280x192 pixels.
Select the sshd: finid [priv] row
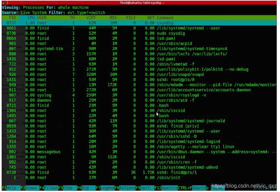click(x=139, y=126)
